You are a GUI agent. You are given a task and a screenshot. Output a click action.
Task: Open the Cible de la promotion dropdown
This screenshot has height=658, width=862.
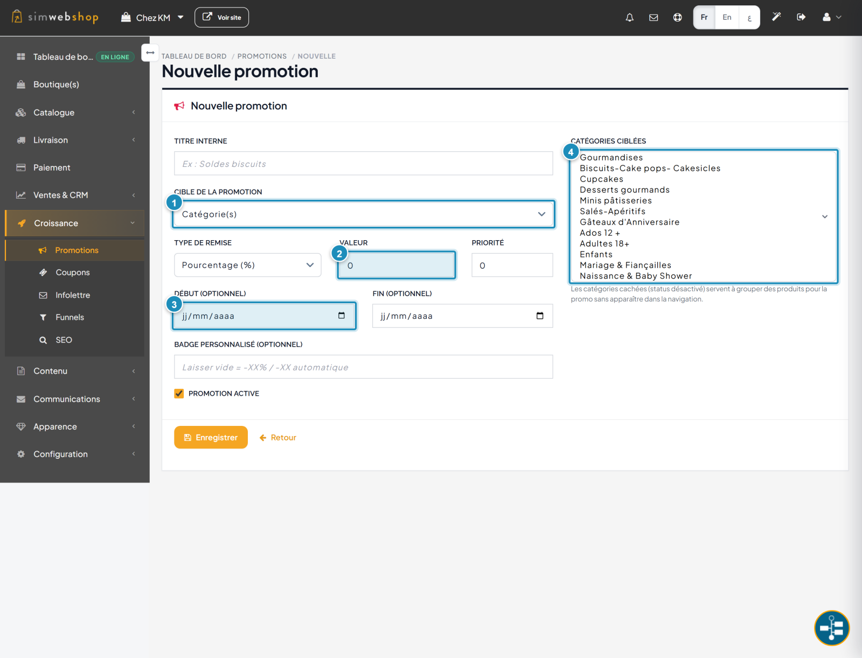pyautogui.click(x=364, y=214)
